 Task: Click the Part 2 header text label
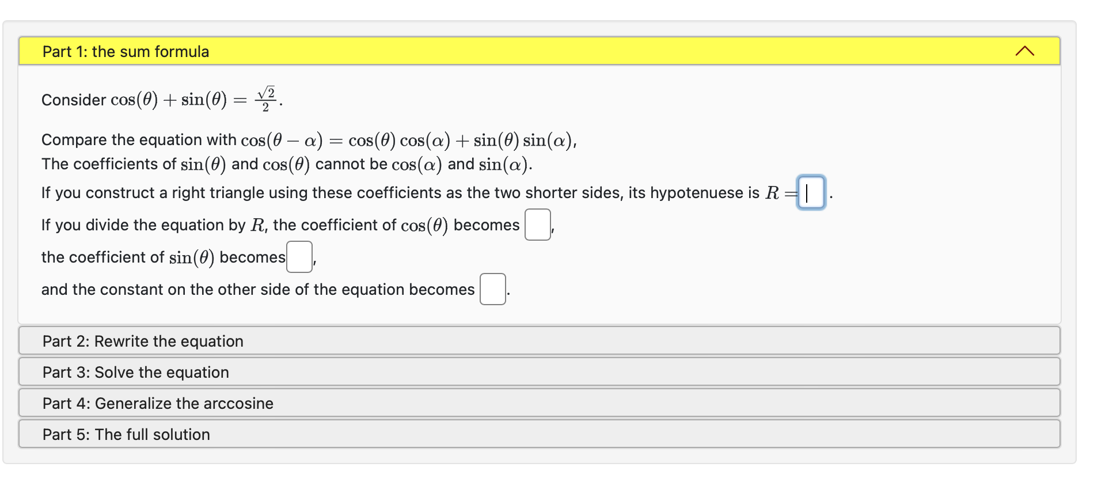143,341
